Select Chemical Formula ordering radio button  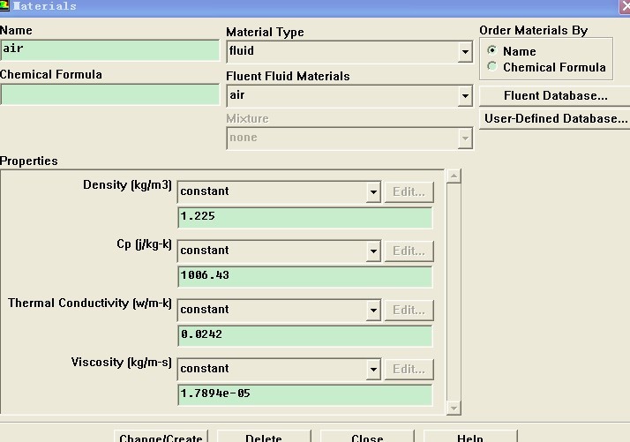(492, 67)
